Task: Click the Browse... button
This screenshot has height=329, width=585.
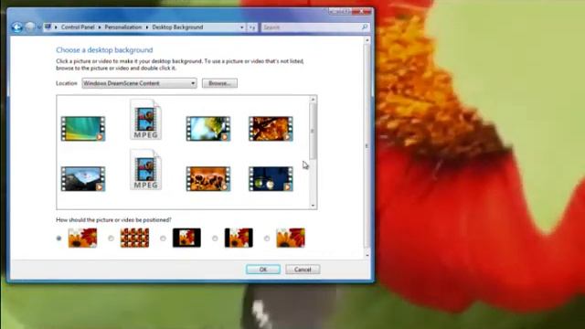Action: pos(219,83)
